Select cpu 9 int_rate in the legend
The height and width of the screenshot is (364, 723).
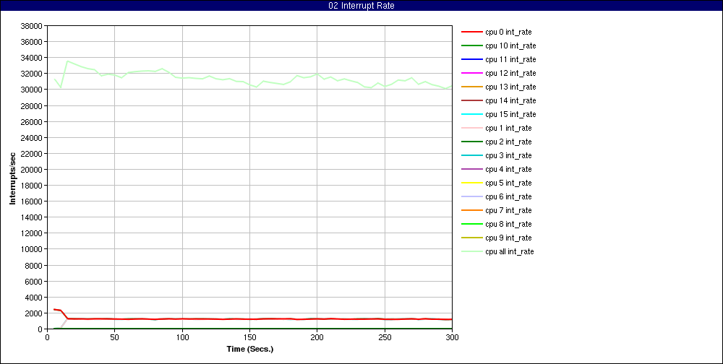pyautogui.click(x=508, y=238)
